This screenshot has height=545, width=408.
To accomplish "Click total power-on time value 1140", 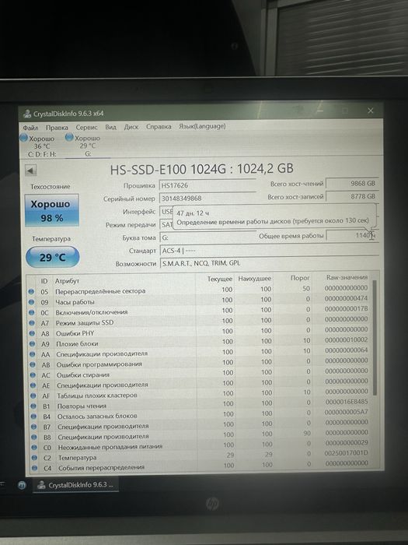I will pos(352,235).
